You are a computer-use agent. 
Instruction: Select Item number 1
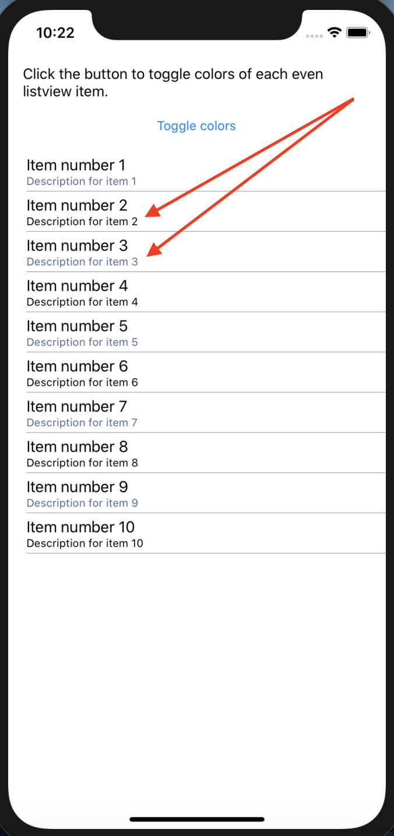tap(76, 165)
